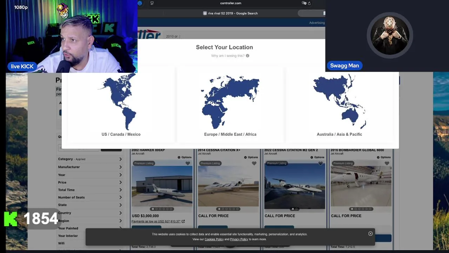This screenshot has height=253, width=449.
Task: Open the Privacy Policy link
Action: click(x=239, y=239)
